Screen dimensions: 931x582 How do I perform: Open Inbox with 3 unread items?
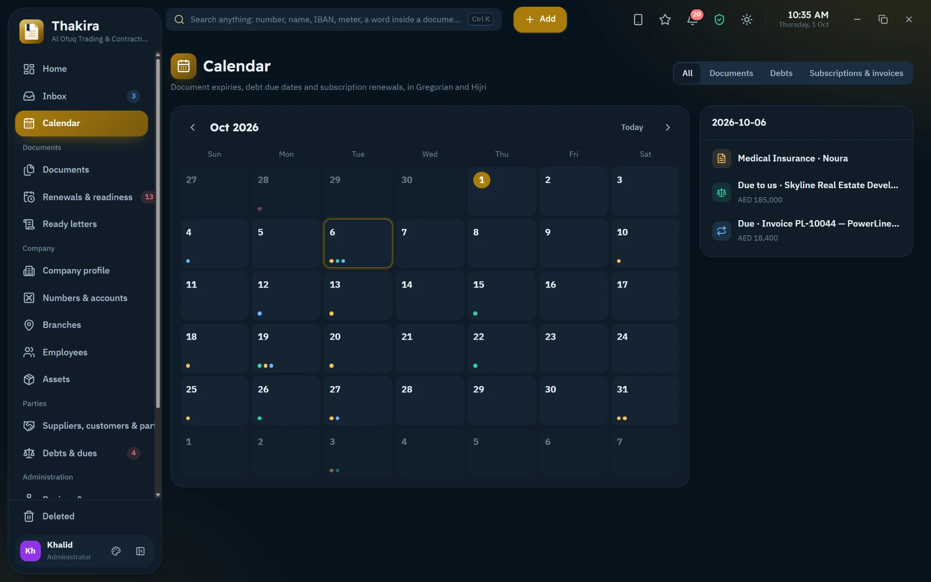[81, 96]
